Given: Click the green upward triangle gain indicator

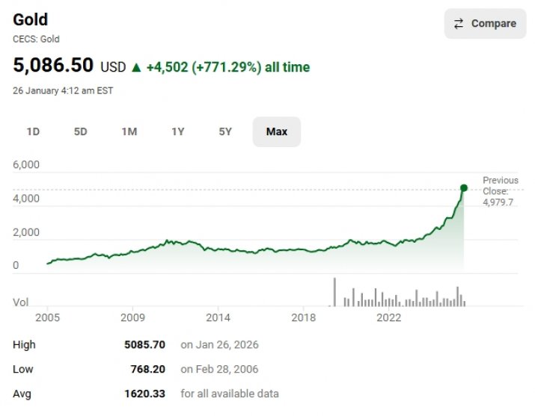Looking at the screenshot, I should [x=136, y=67].
